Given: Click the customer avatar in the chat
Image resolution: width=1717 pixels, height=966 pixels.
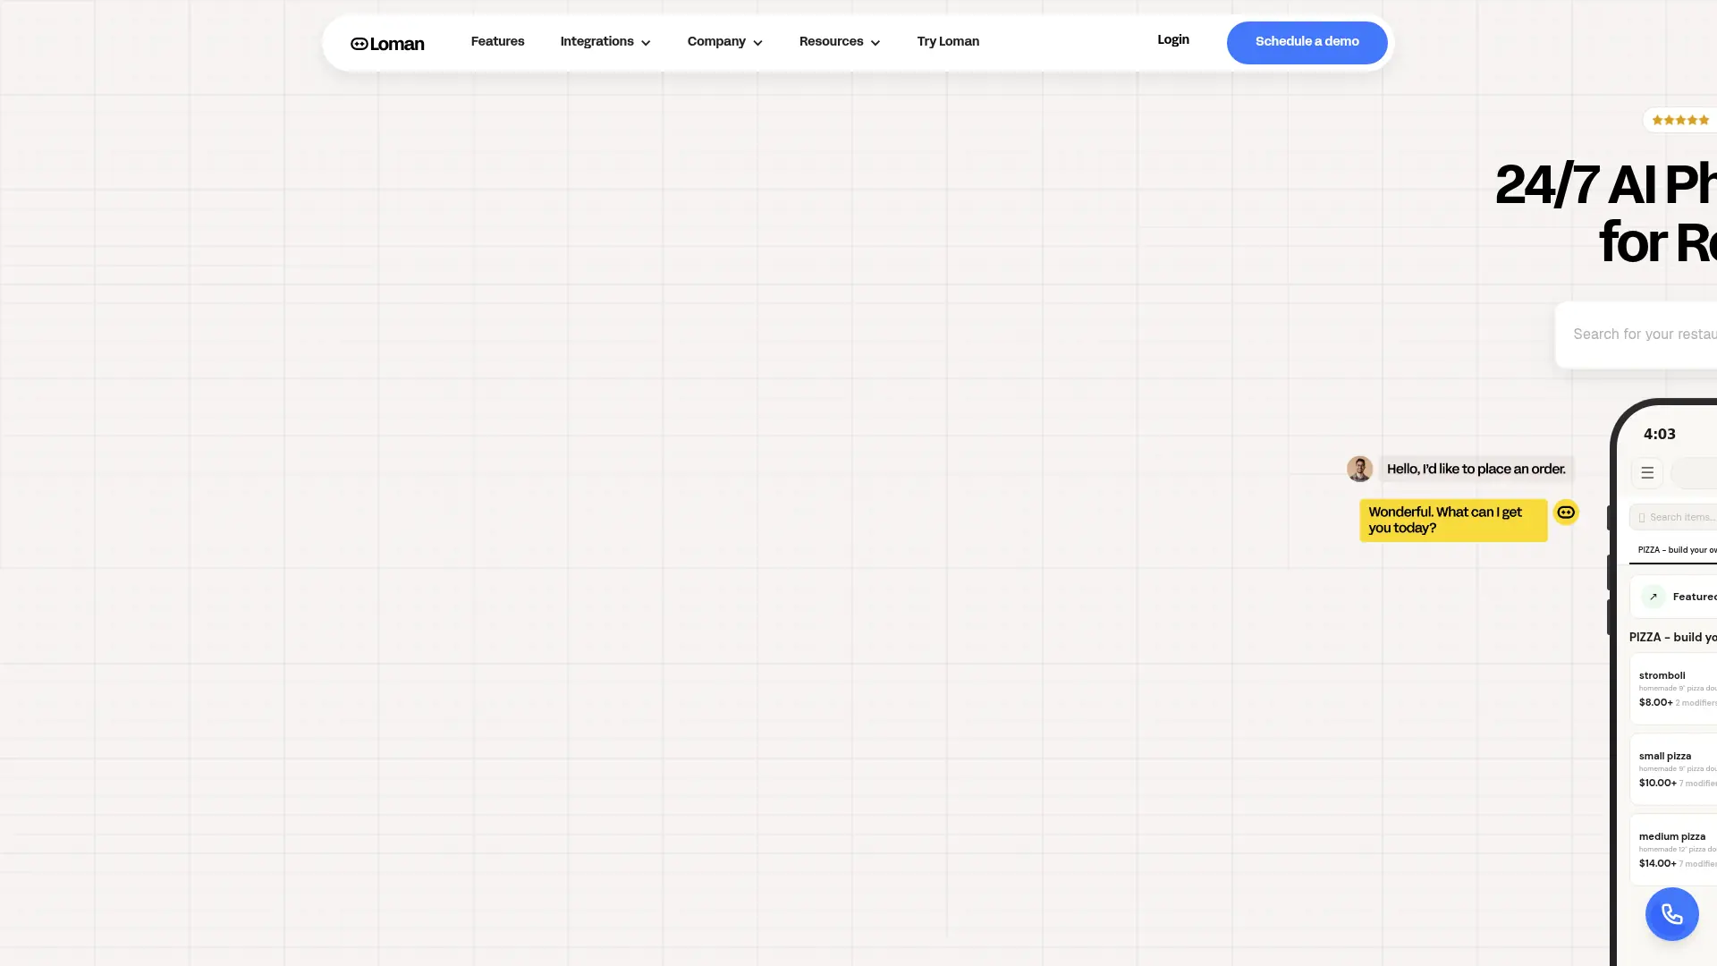Looking at the screenshot, I should click(1359, 469).
